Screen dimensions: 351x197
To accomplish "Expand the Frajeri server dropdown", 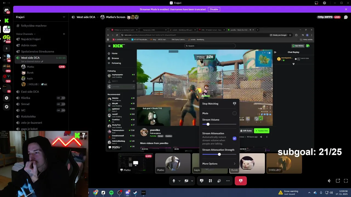I will [x=64, y=17].
